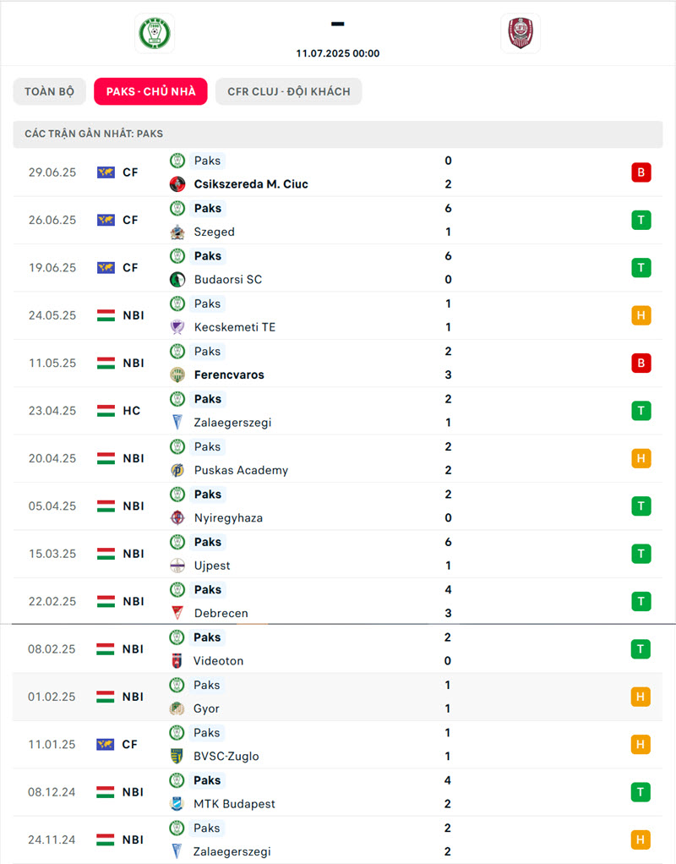Viewport: 676px width, 864px height.
Task: Click green T badge for Szeged match
Action: click(641, 220)
